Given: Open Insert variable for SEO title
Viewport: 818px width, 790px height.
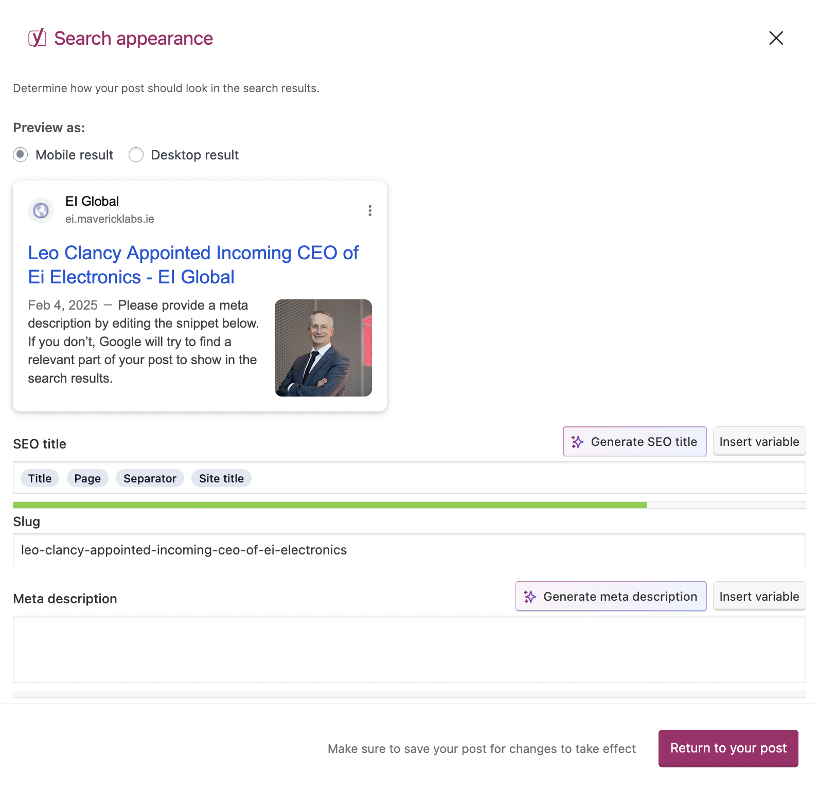Looking at the screenshot, I should (x=759, y=442).
